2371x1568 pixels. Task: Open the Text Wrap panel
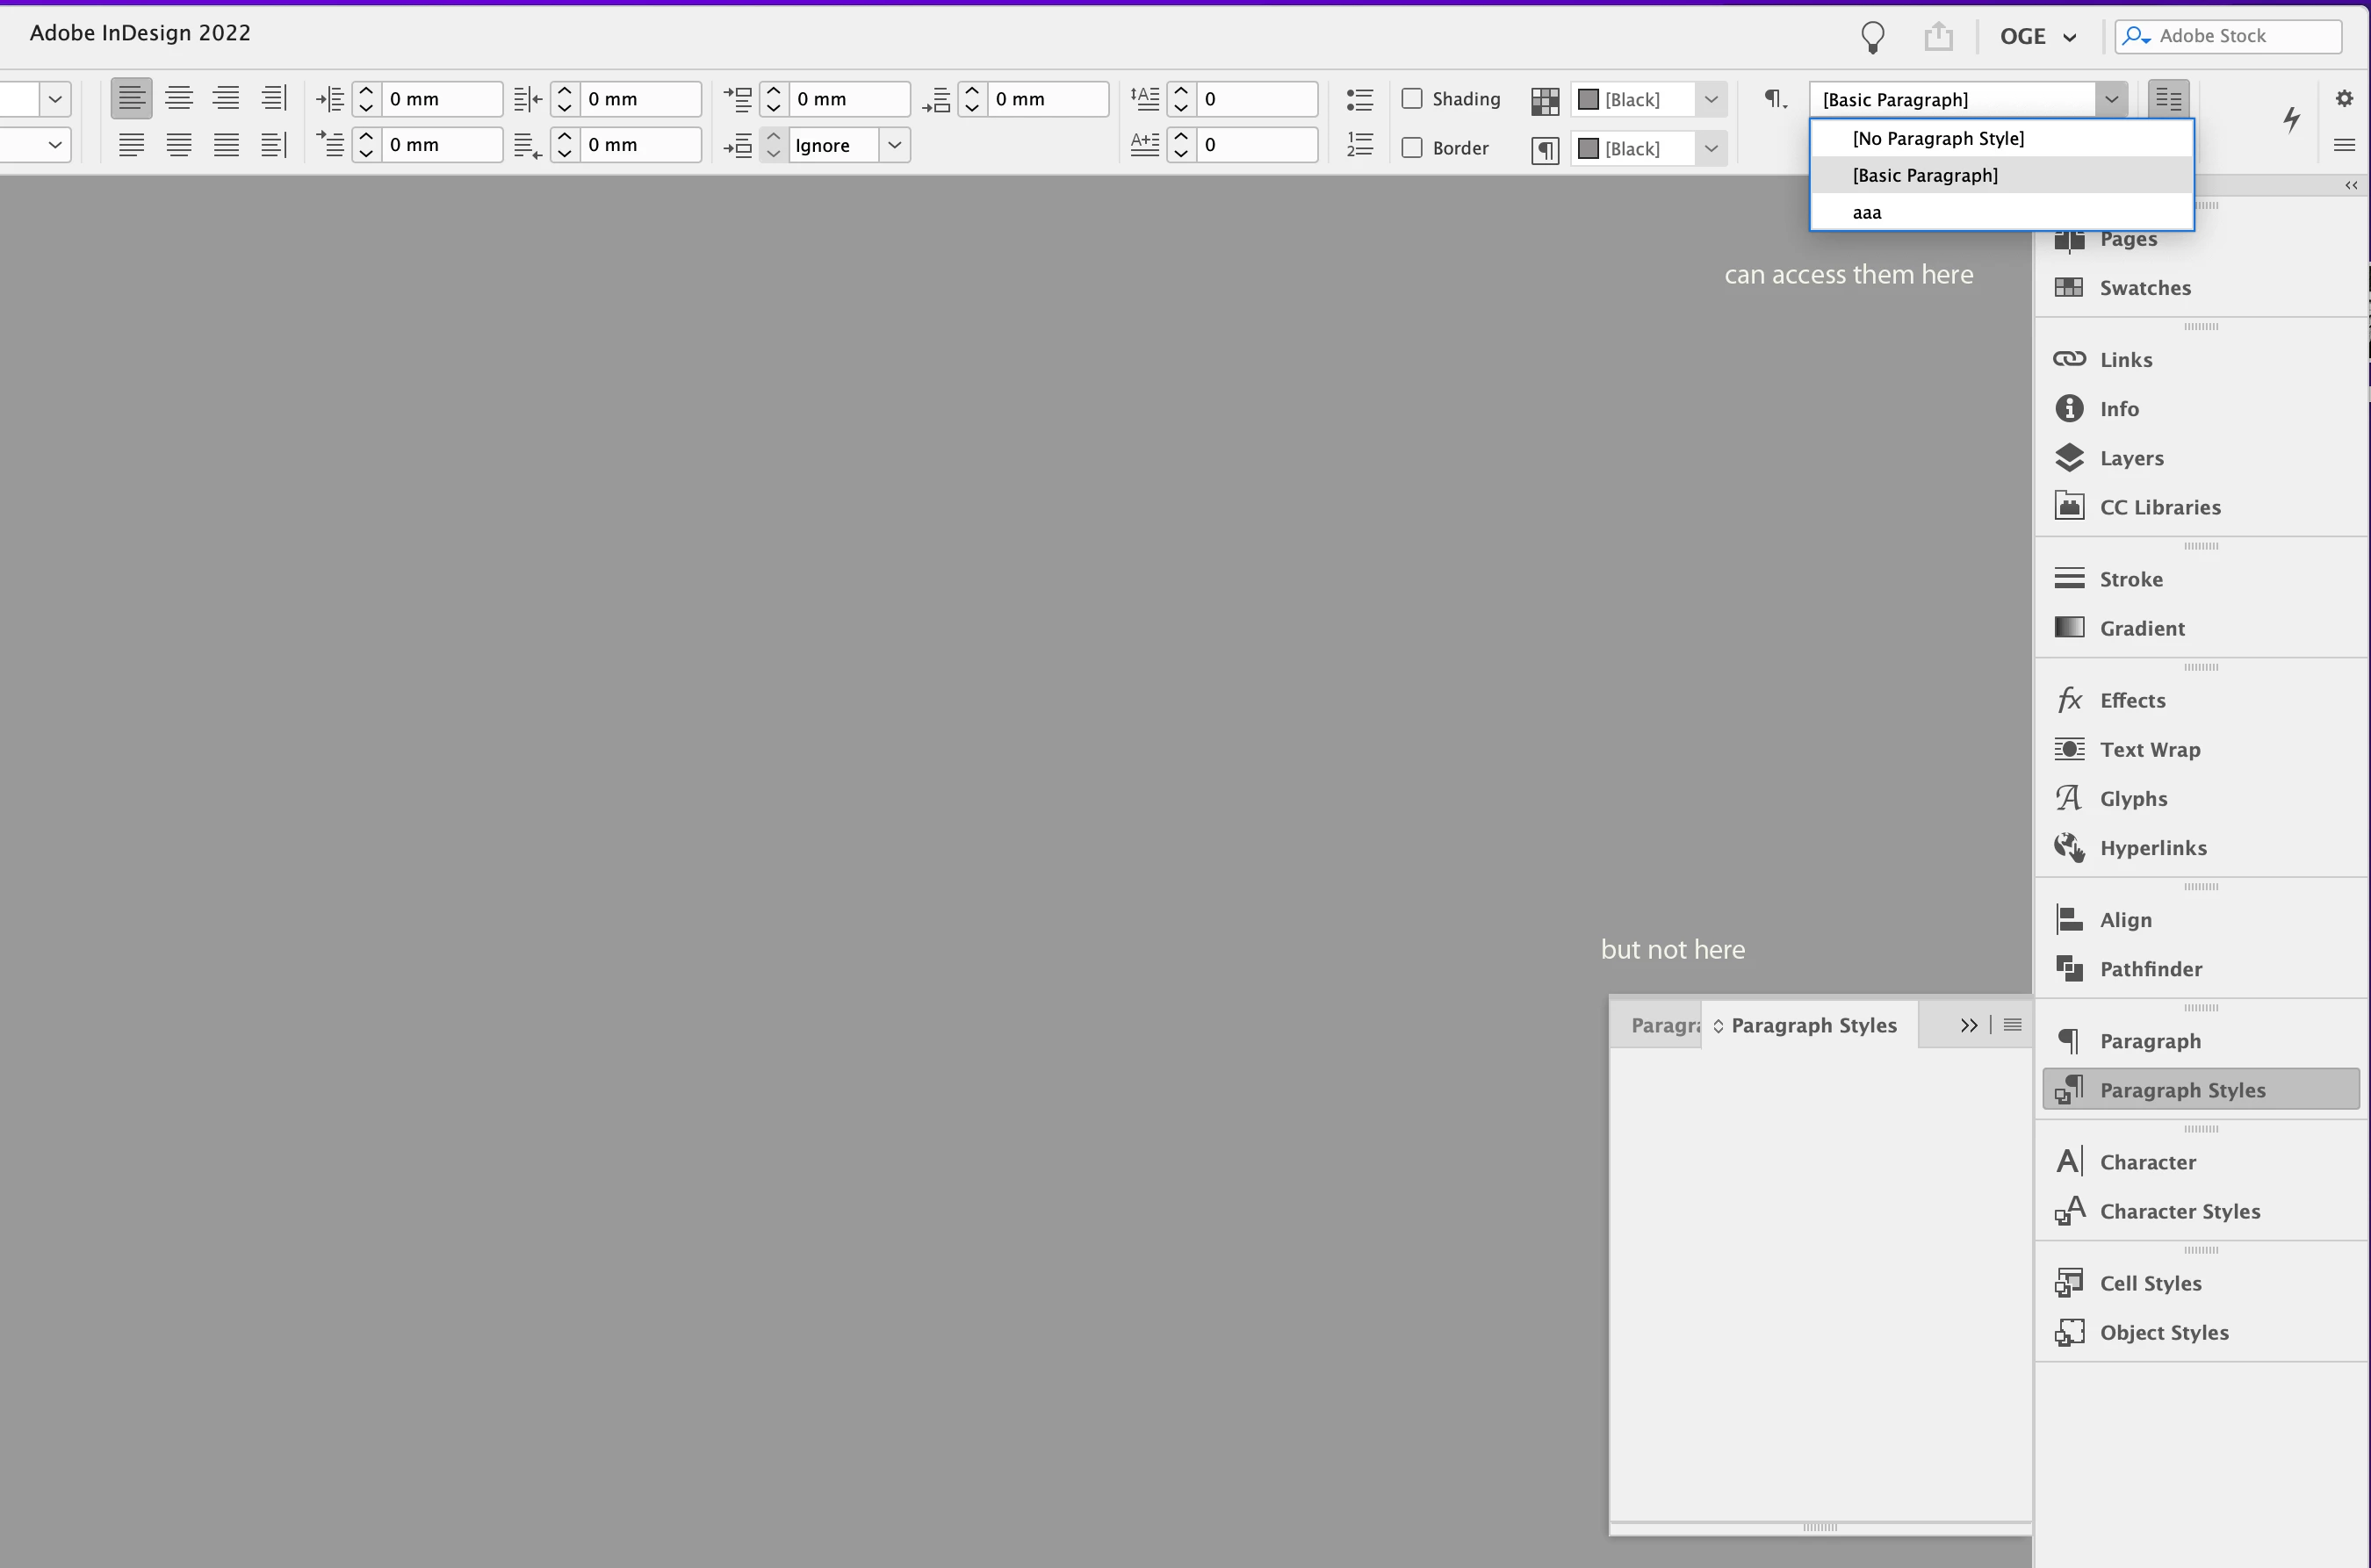tap(2149, 750)
